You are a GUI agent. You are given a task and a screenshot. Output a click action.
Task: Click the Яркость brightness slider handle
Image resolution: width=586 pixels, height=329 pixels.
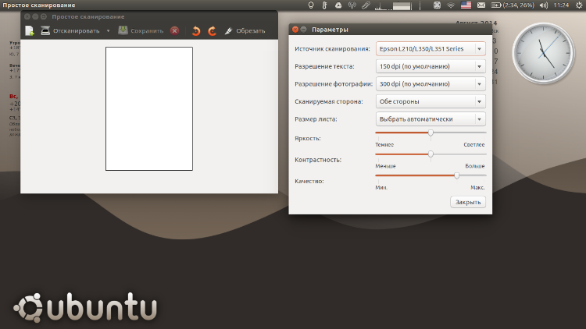(431, 133)
